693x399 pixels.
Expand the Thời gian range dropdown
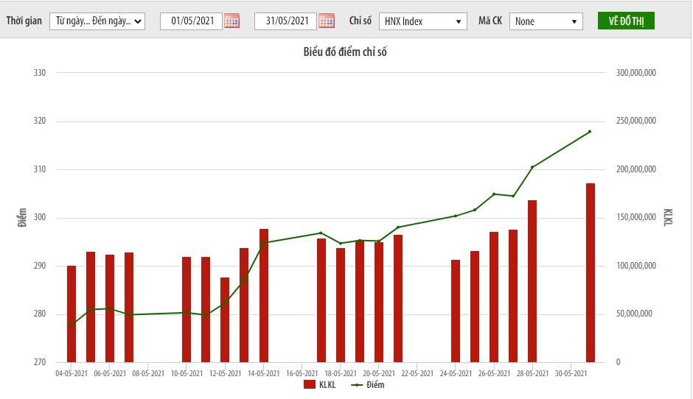click(x=97, y=21)
